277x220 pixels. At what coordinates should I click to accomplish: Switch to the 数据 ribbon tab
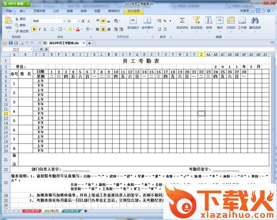pos(70,11)
